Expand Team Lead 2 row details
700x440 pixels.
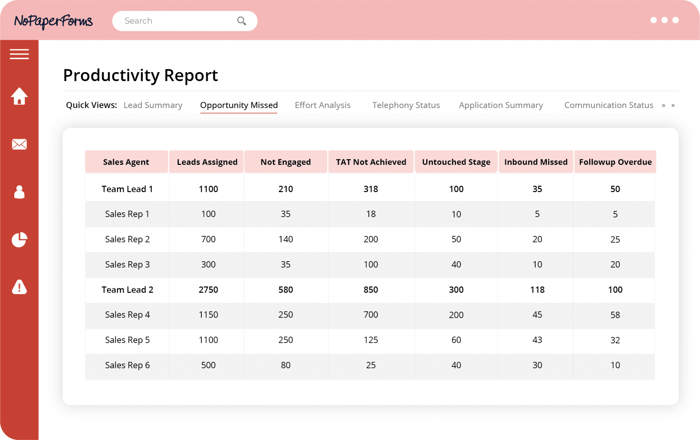[127, 290]
